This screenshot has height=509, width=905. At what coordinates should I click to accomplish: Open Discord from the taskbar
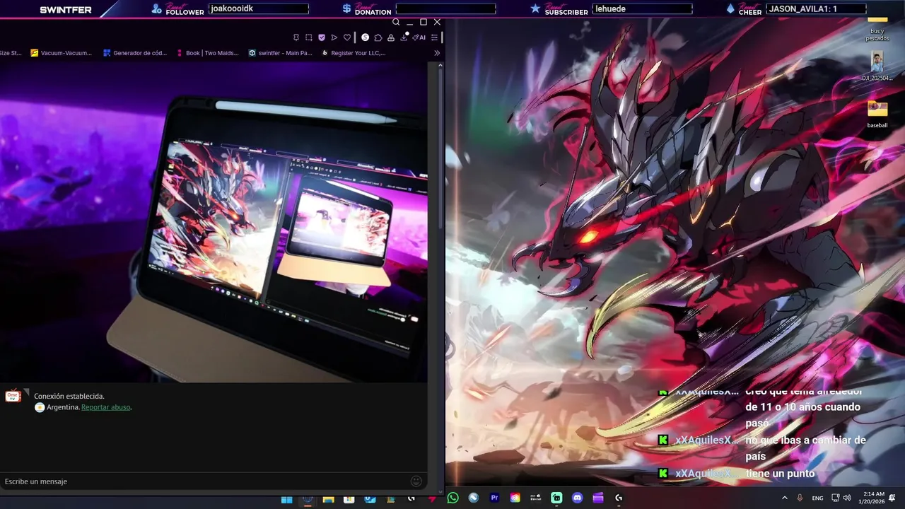577,498
